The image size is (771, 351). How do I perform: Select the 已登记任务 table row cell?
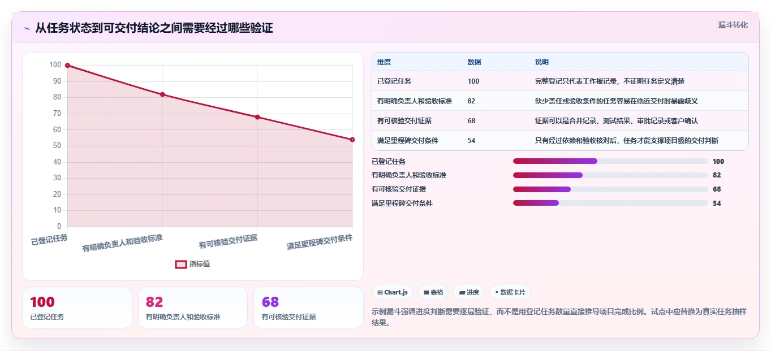[x=394, y=81]
